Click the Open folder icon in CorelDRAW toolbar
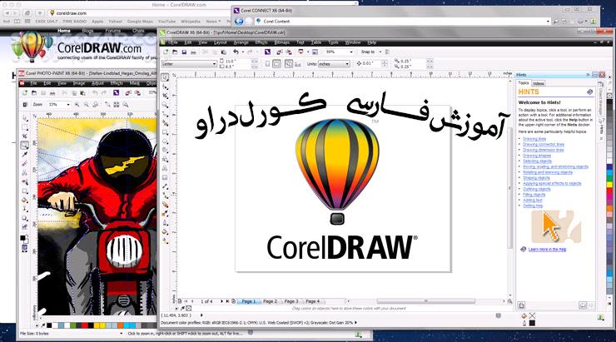The height and width of the screenshot is (342, 616). (x=175, y=52)
